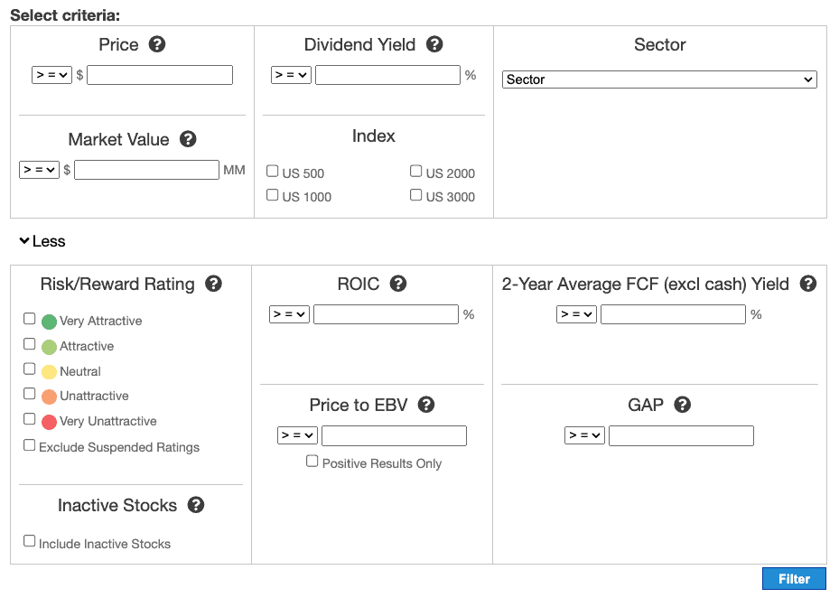Check the US 500 index box
Screen dimensions: 839x607
click(273, 172)
